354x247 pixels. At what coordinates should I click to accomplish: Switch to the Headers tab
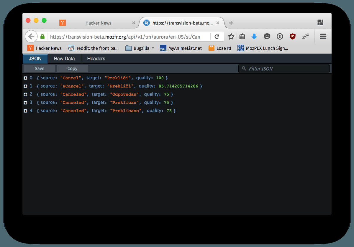(96, 59)
